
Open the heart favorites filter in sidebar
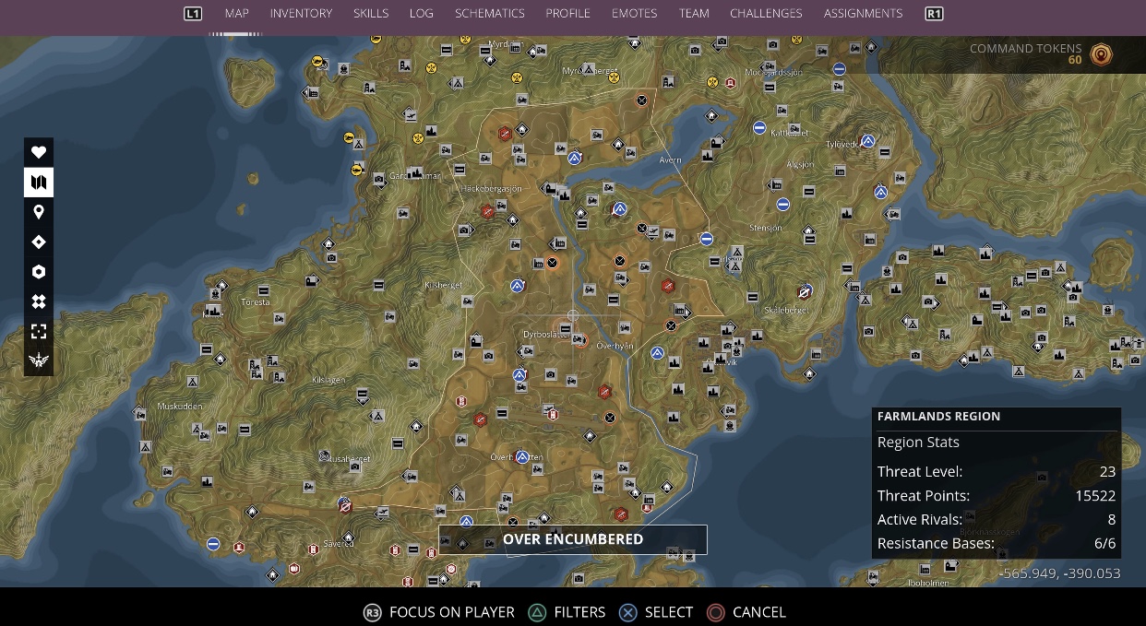(39, 152)
